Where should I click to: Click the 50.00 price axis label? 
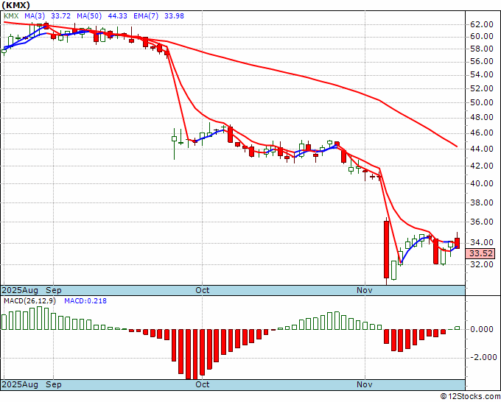click(482, 102)
